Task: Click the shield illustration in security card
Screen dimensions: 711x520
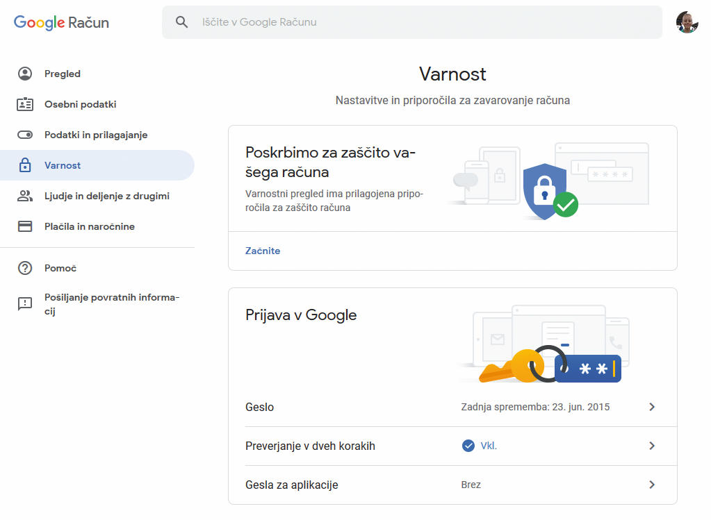Action: pos(550,191)
